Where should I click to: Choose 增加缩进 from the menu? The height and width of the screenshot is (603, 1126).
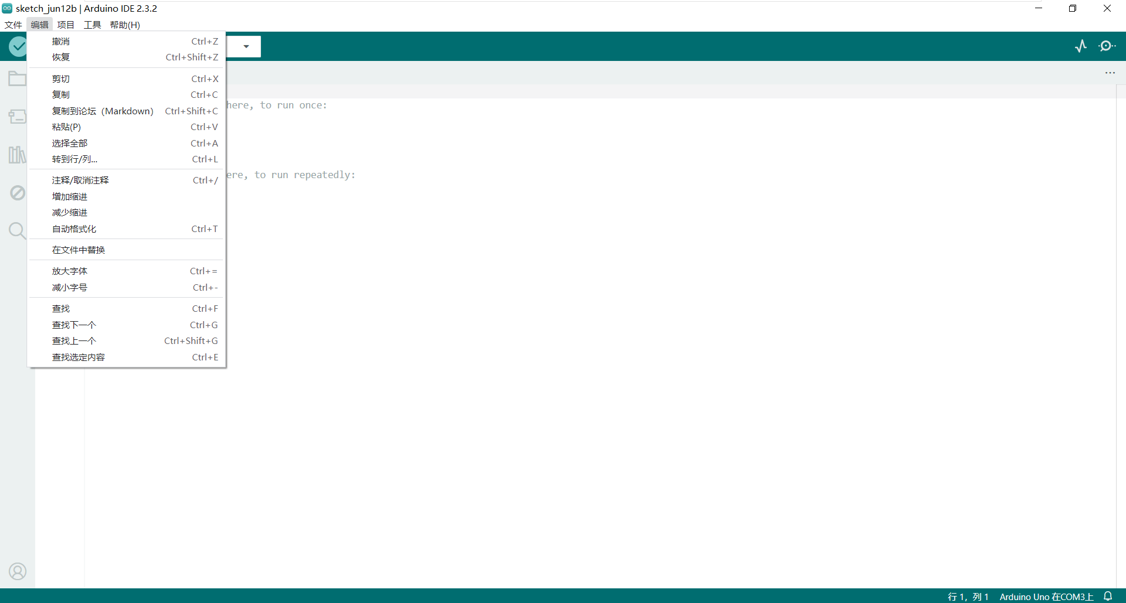click(x=127, y=196)
